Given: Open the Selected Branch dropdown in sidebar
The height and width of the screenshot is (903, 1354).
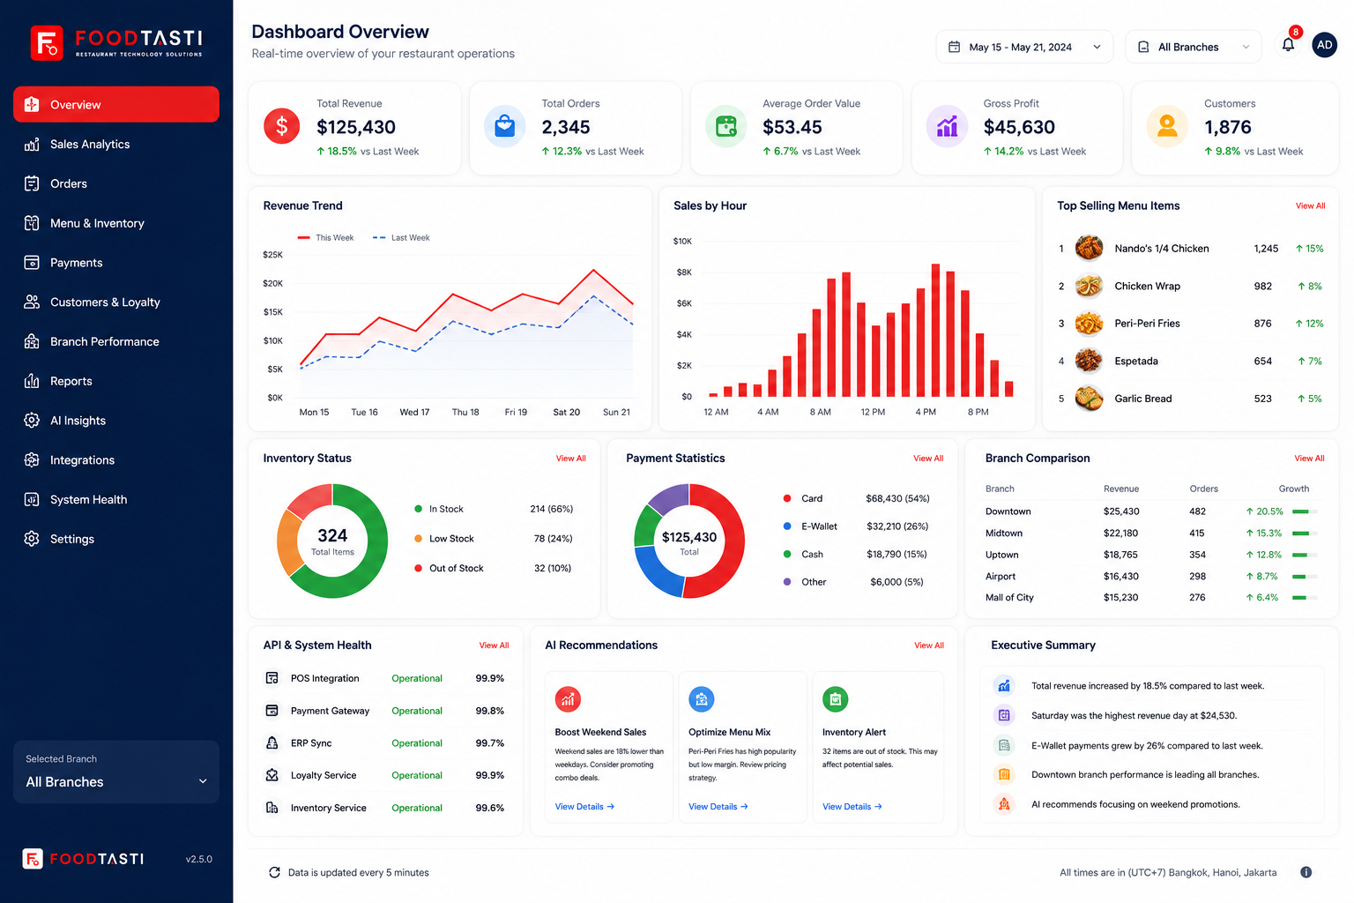Looking at the screenshot, I should pyautogui.click(x=116, y=772).
